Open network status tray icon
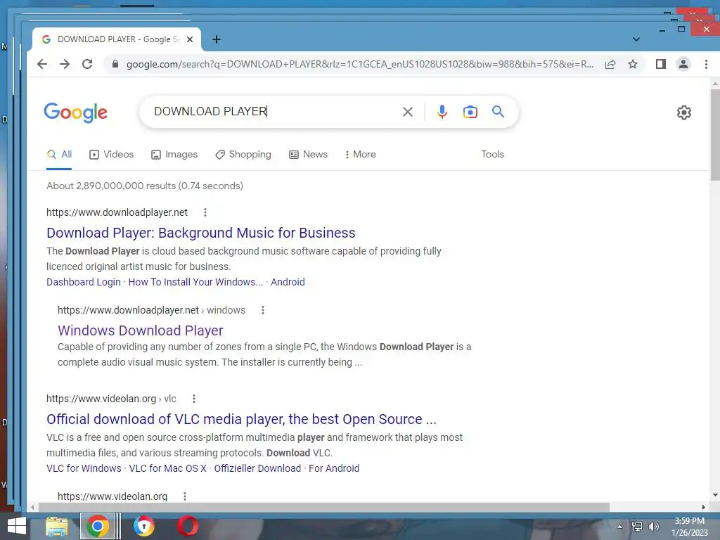Image resolution: width=720 pixels, height=540 pixels. click(637, 527)
